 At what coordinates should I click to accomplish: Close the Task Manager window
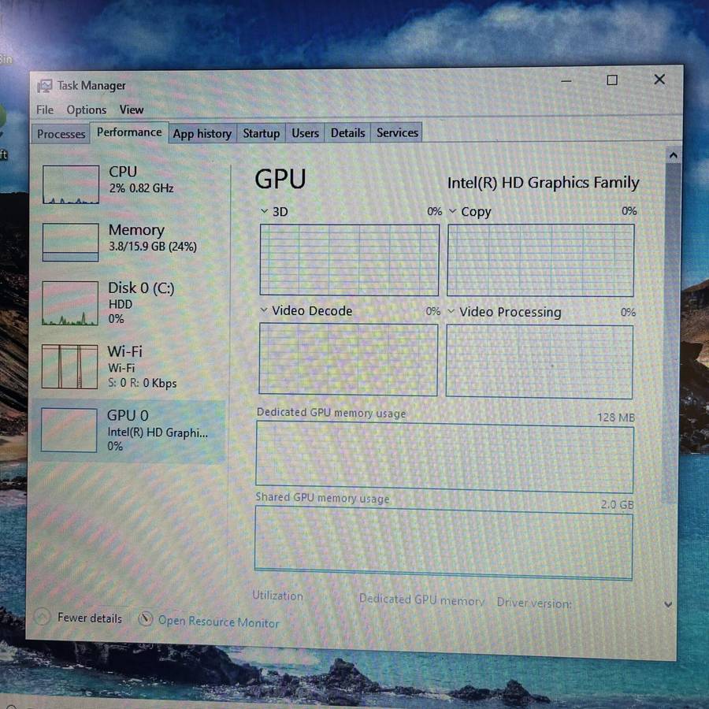pyautogui.click(x=659, y=80)
